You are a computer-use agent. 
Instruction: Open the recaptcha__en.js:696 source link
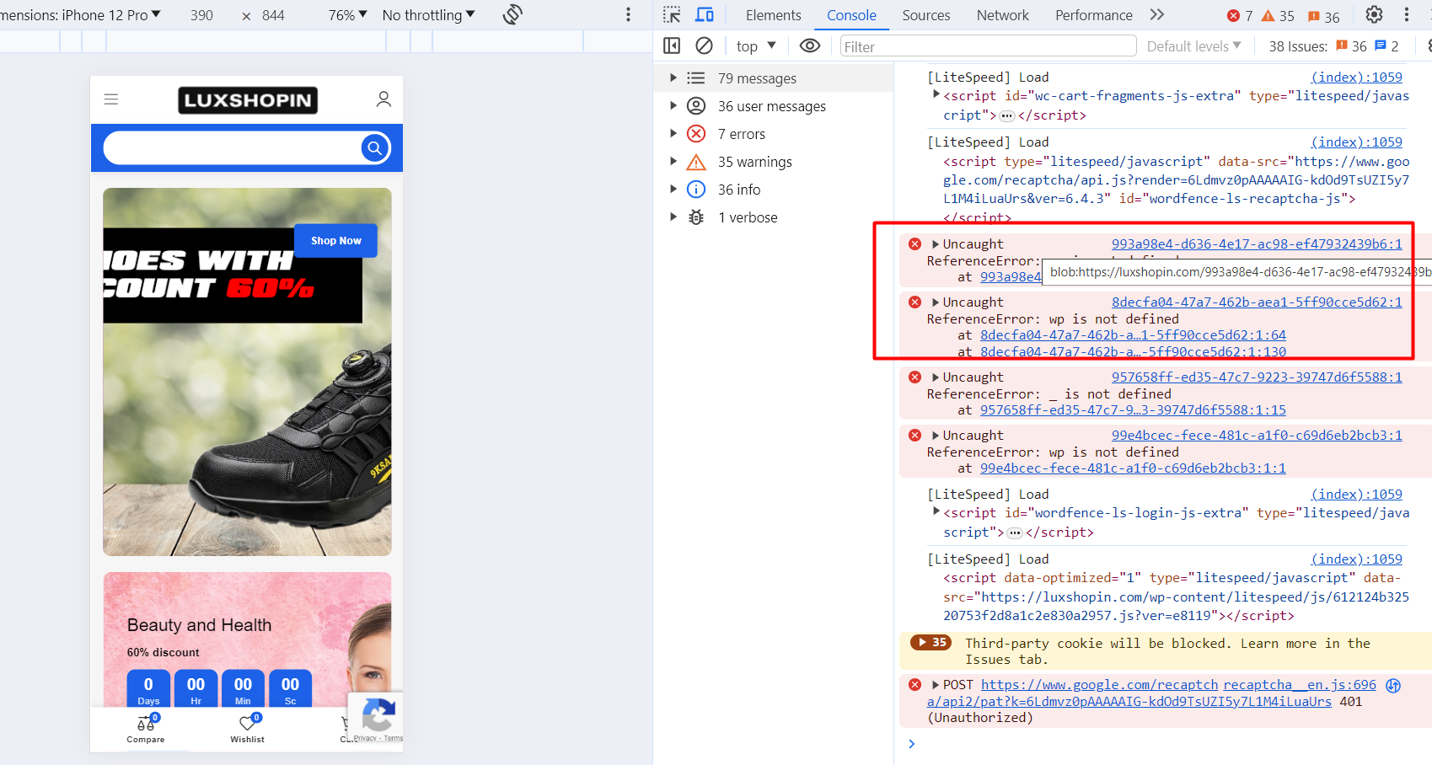[1300, 685]
